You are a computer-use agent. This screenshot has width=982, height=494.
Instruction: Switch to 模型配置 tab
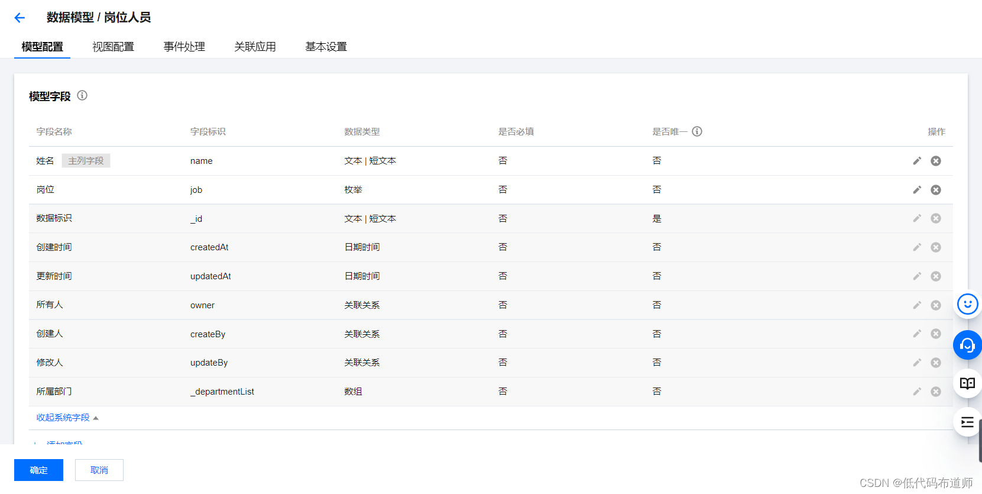coord(43,47)
